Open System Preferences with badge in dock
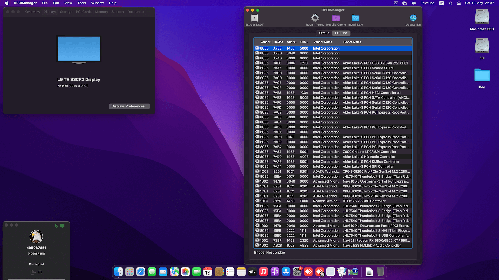Screen dimensions: 499x280 (x=297, y=271)
